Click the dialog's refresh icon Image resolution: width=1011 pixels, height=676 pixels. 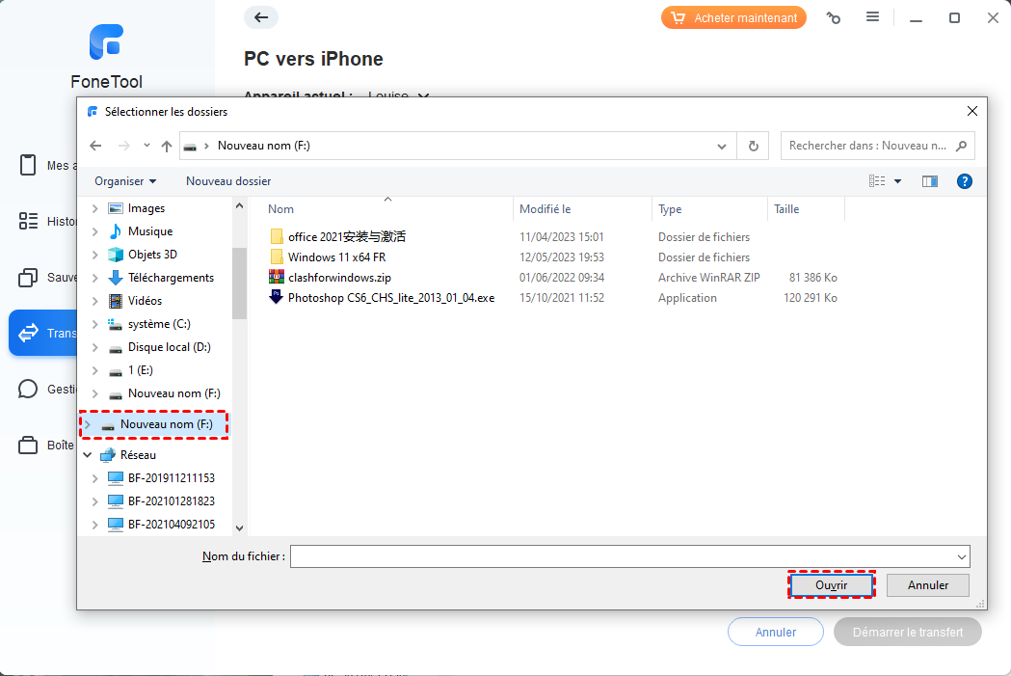(x=753, y=146)
